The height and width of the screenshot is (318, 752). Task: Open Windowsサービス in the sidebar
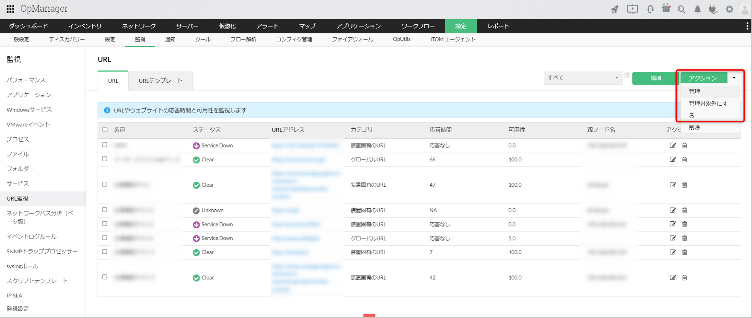click(x=29, y=110)
